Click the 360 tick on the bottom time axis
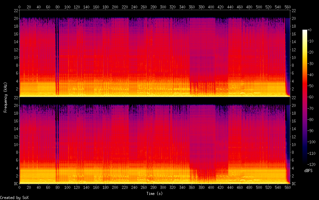 pyautogui.click(x=192, y=188)
